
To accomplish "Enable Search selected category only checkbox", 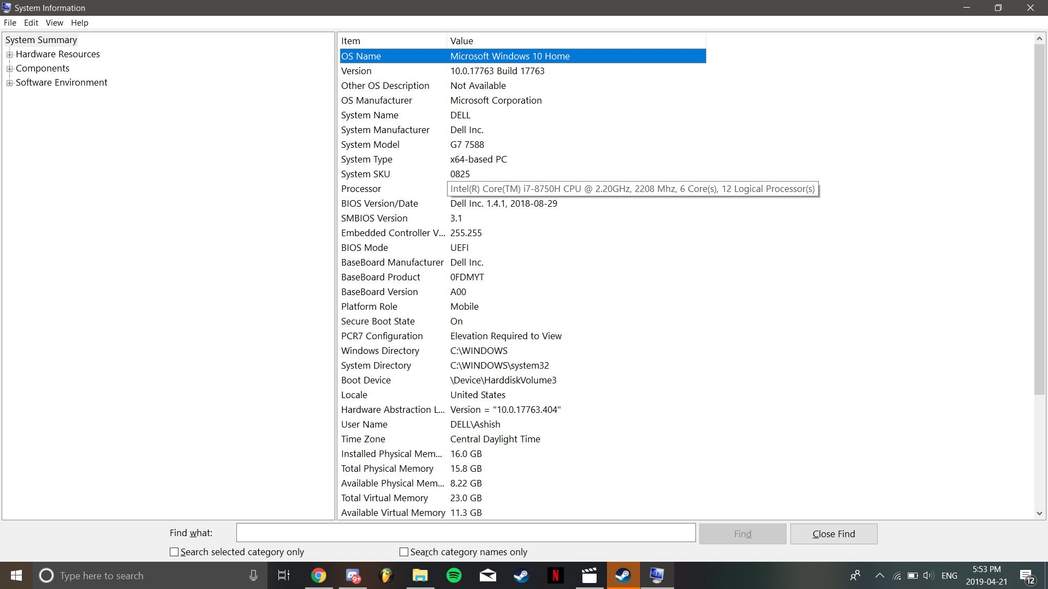I will click(174, 552).
